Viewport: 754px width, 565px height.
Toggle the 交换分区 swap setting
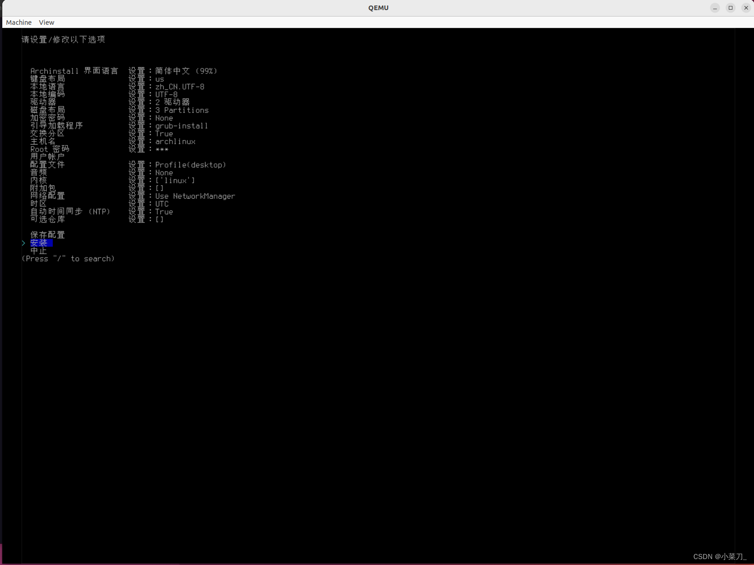pyautogui.click(x=47, y=133)
